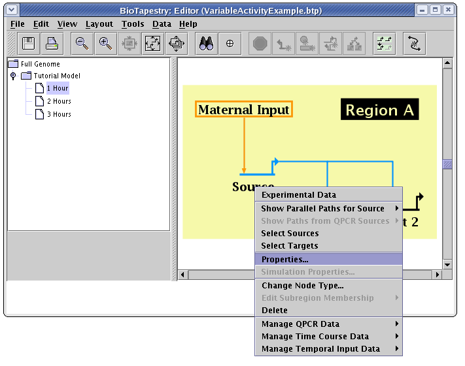Select the Maternal Input node box

[x=243, y=110]
